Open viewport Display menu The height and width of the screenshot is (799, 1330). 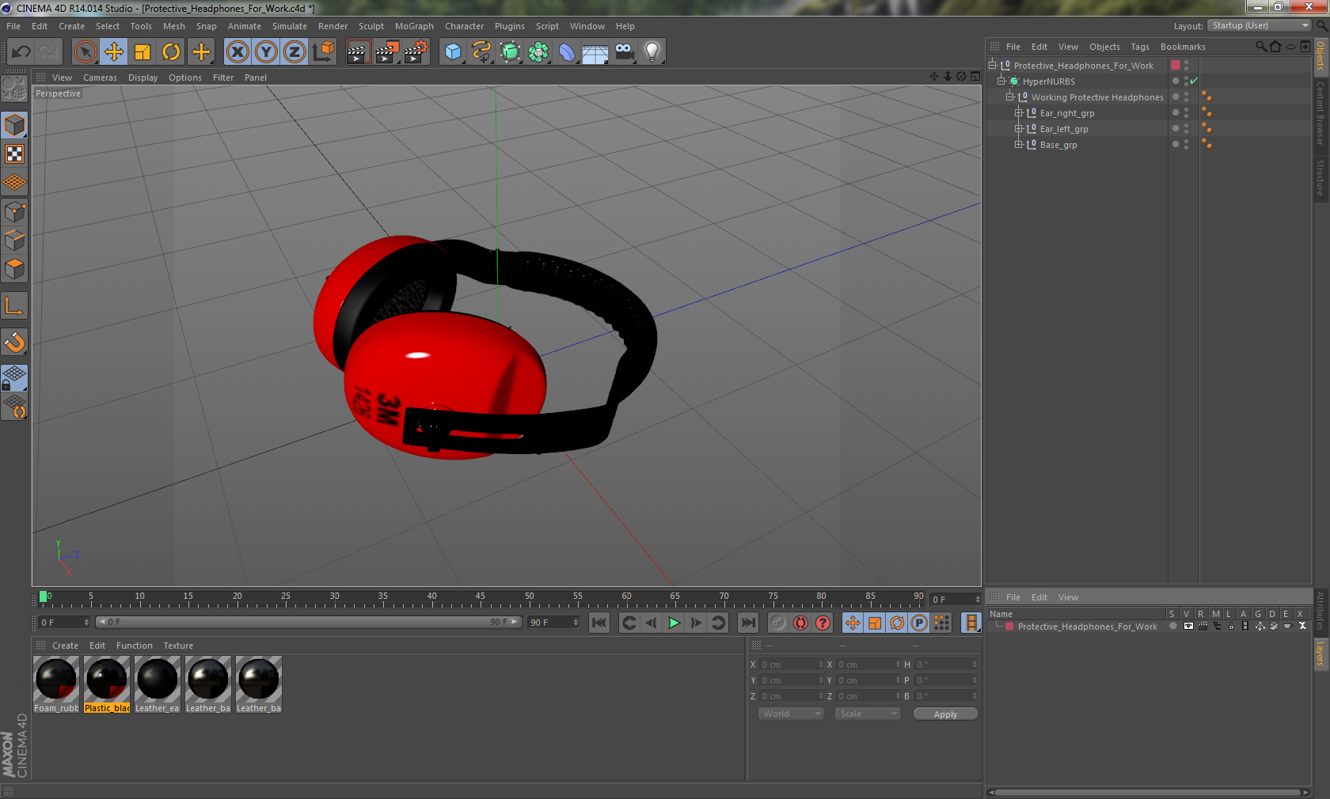pos(142,78)
